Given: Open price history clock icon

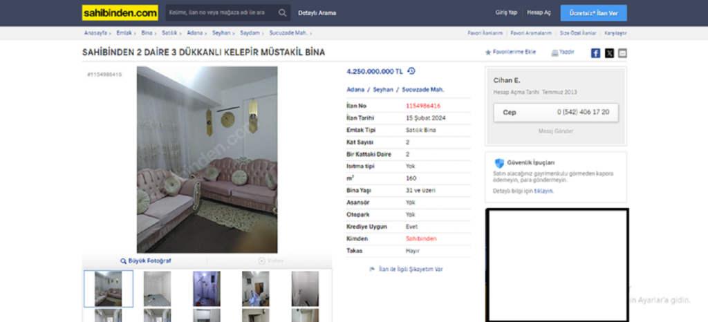Looking at the screenshot, I should click(x=411, y=70).
